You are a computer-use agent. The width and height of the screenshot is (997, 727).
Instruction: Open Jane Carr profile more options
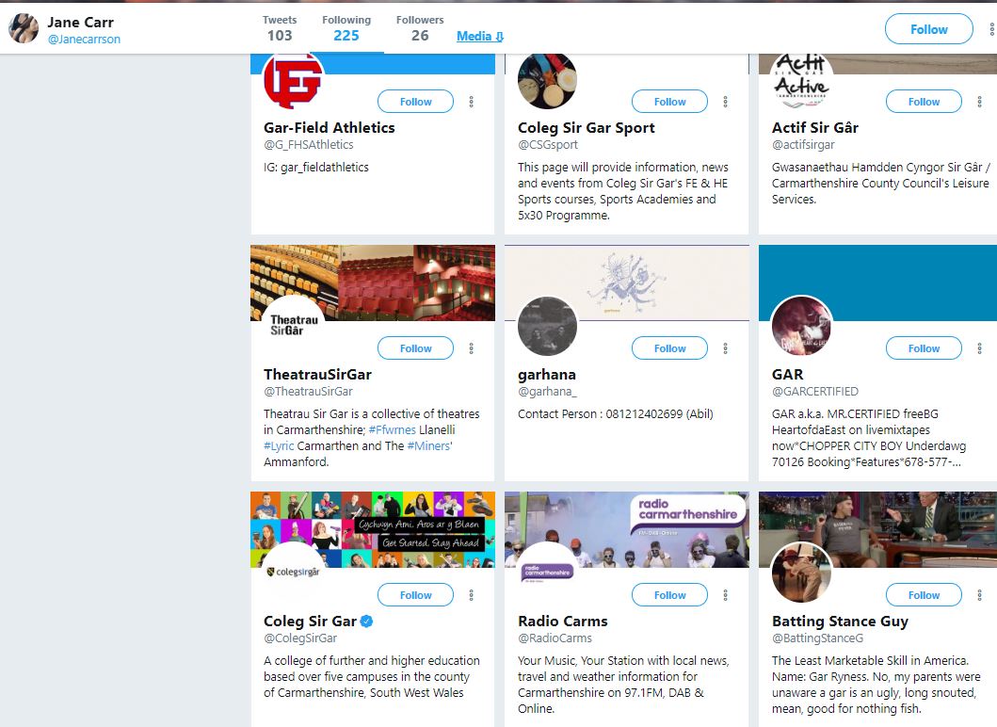[991, 29]
